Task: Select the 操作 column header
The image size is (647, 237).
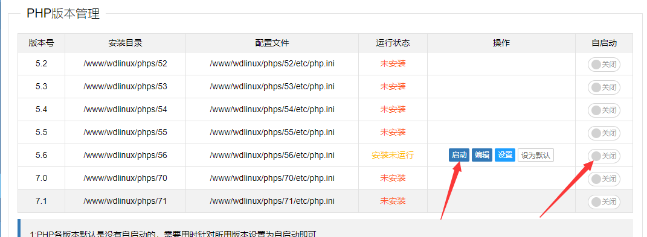Action: (501, 43)
